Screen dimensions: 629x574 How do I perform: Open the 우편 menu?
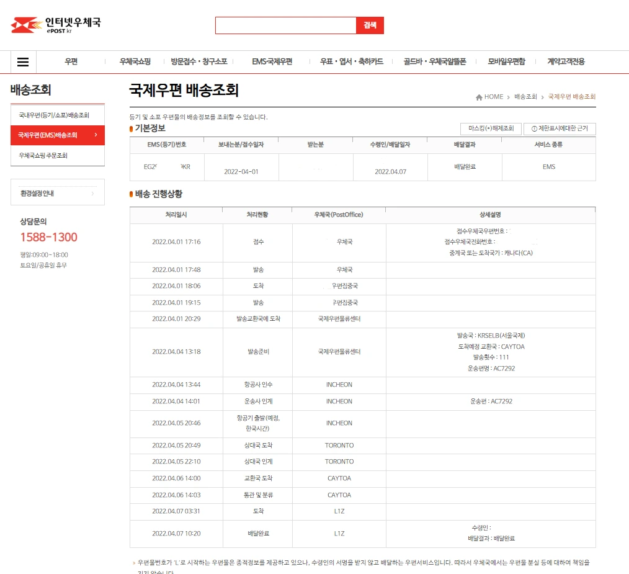71,61
